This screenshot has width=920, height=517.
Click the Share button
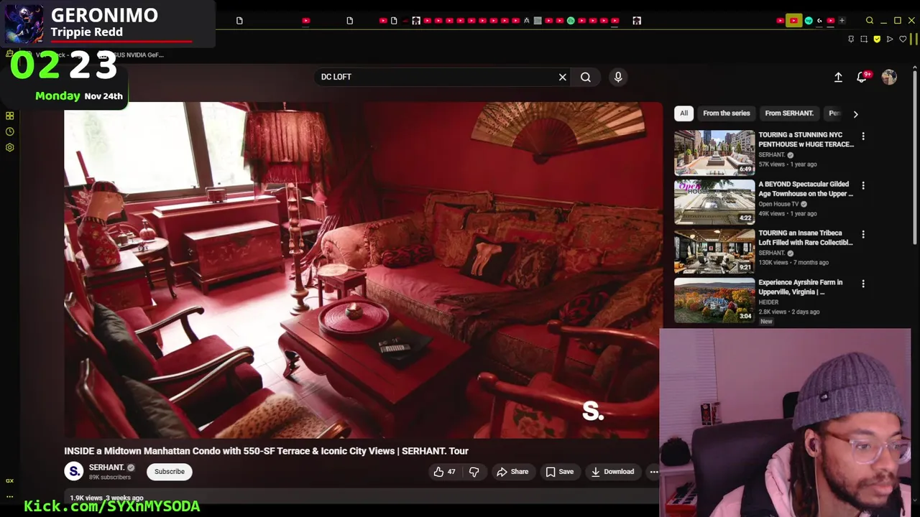(512, 472)
